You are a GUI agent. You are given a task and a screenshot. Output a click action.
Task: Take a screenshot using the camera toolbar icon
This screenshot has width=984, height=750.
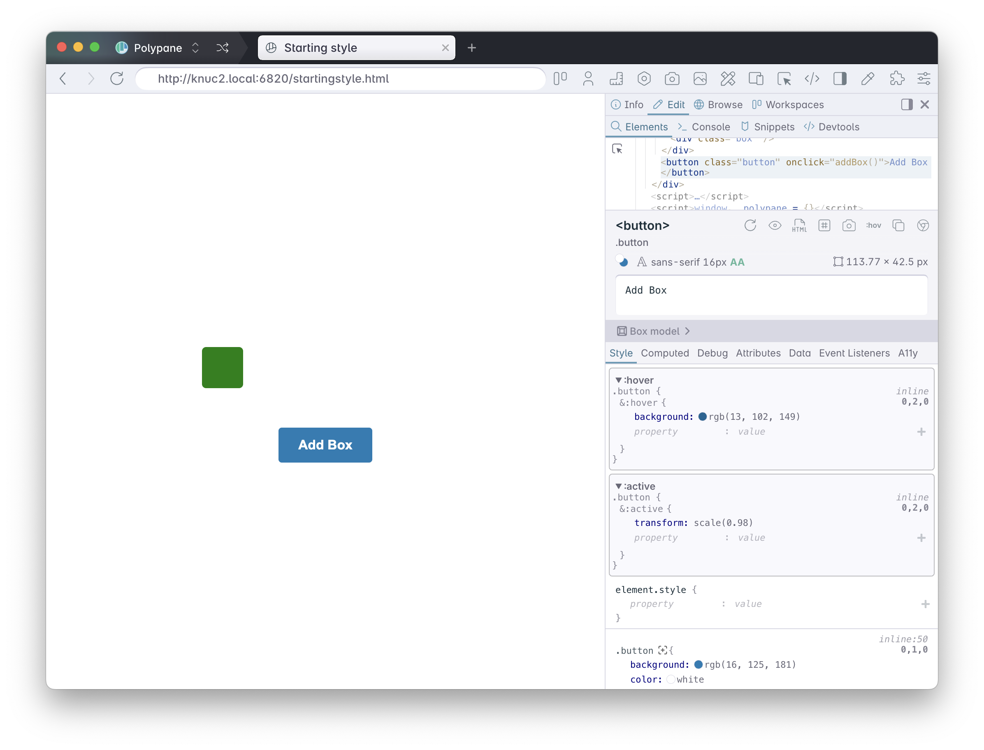(x=673, y=79)
